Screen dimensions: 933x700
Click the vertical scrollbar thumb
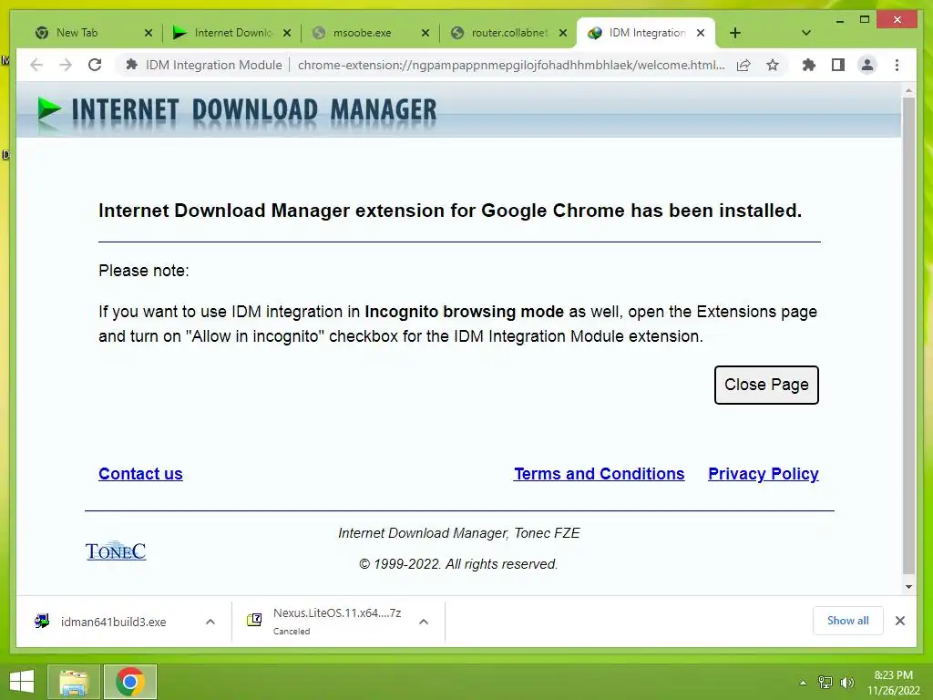(908, 335)
